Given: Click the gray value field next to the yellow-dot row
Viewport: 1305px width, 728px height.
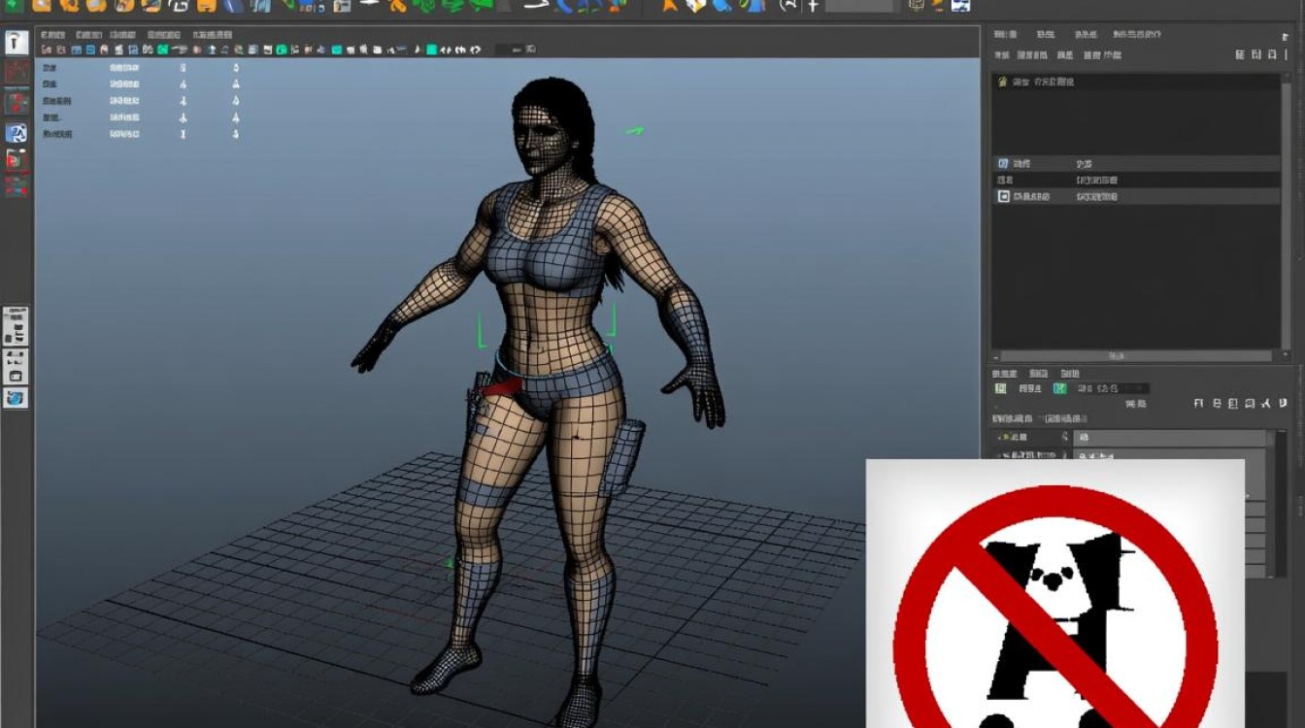Looking at the screenshot, I should pyautogui.click(x=1170, y=438).
